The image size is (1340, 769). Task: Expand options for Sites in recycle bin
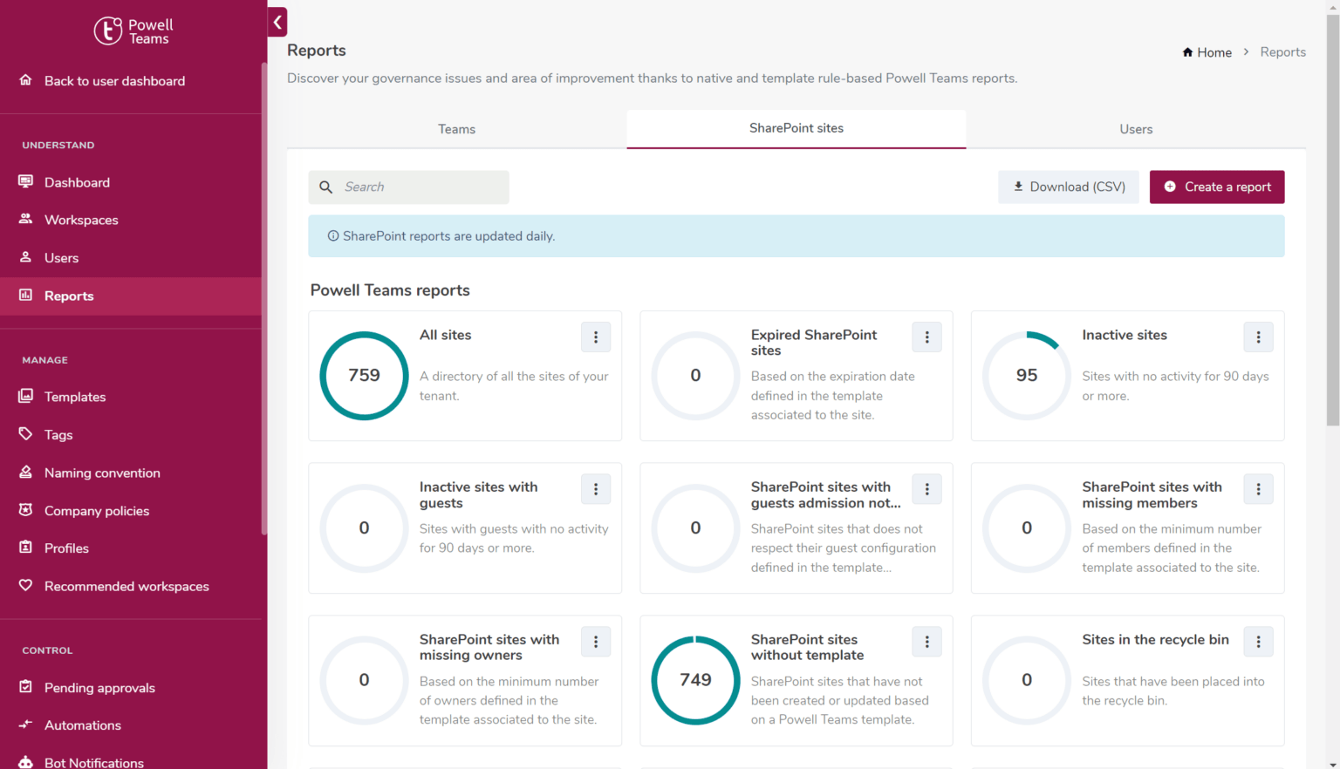1258,642
